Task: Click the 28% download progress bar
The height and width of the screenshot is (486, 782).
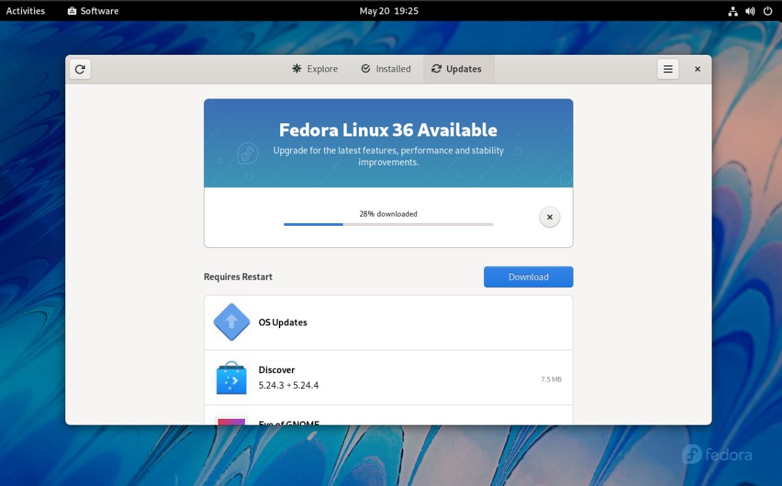Action: (388, 224)
